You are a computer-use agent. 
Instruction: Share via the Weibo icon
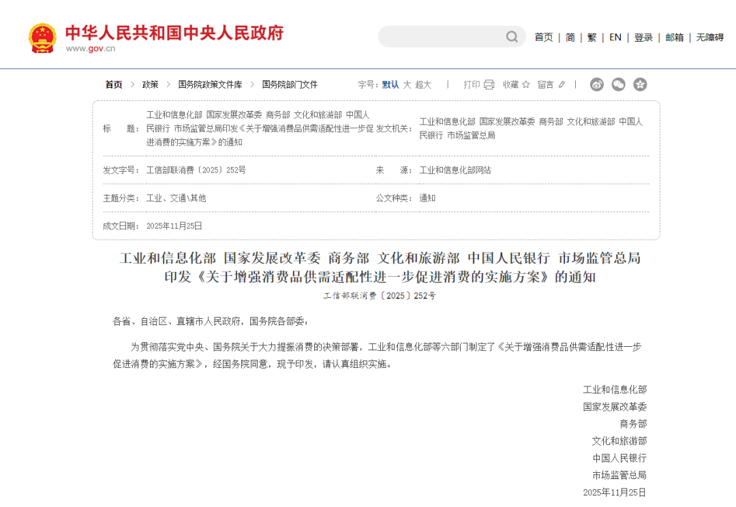[596, 84]
